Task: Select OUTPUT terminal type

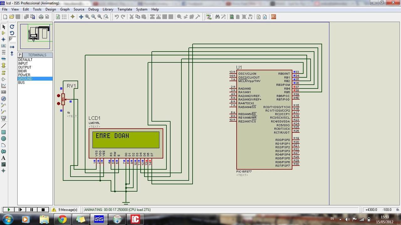Action: click(25, 67)
